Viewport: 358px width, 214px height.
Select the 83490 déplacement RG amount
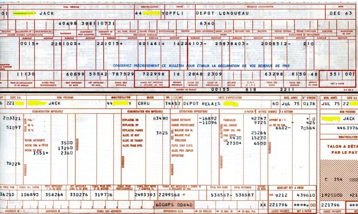pos(161,119)
